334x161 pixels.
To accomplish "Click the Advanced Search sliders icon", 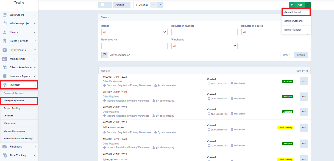I will coord(105,55).
